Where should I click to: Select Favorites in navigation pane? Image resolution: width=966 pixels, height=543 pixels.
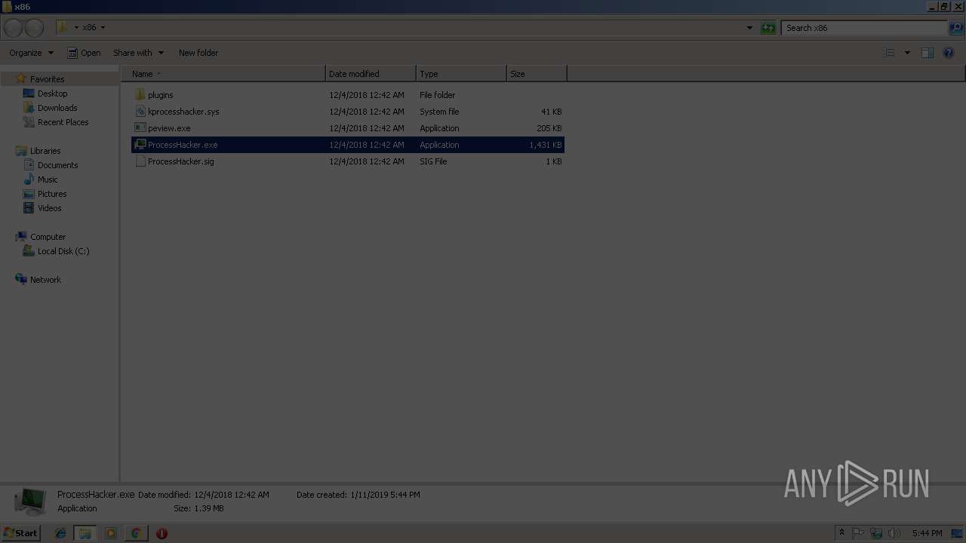47,79
